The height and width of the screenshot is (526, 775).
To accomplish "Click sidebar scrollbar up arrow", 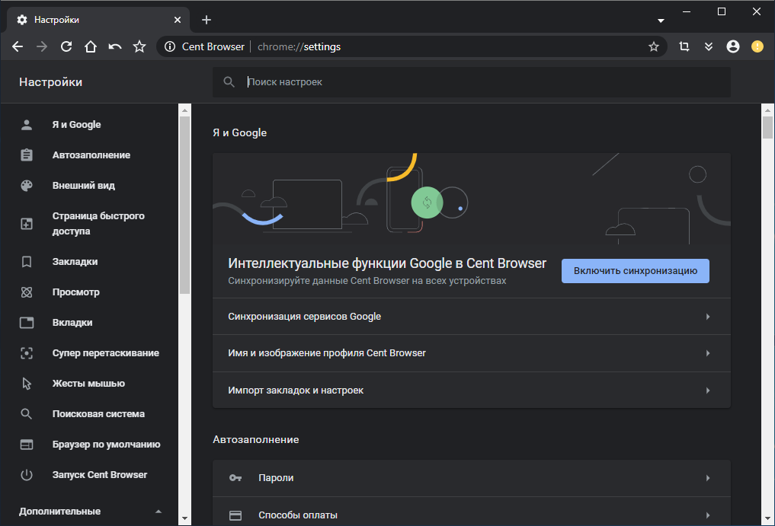I will coord(185,110).
